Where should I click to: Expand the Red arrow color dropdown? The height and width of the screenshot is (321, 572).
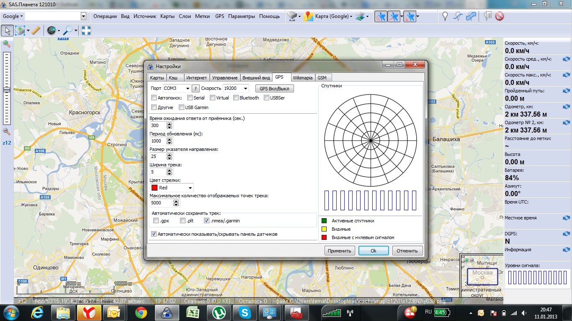(190, 188)
